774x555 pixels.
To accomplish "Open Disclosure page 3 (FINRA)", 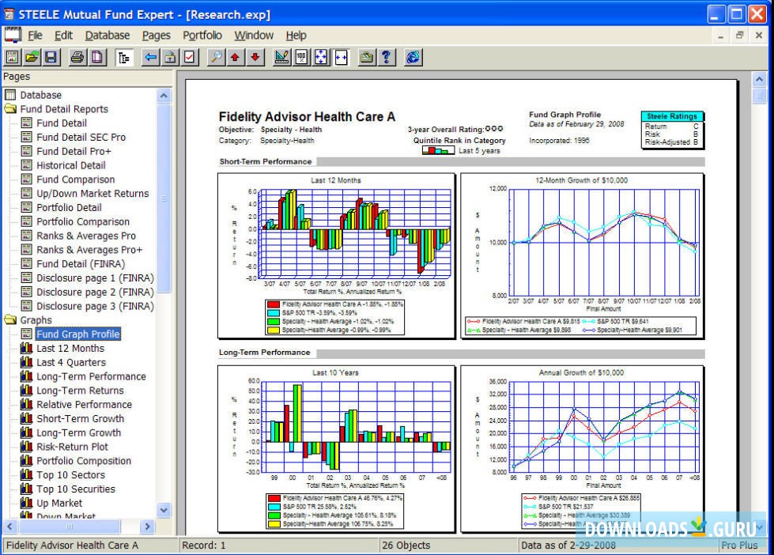I will (x=96, y=306).
